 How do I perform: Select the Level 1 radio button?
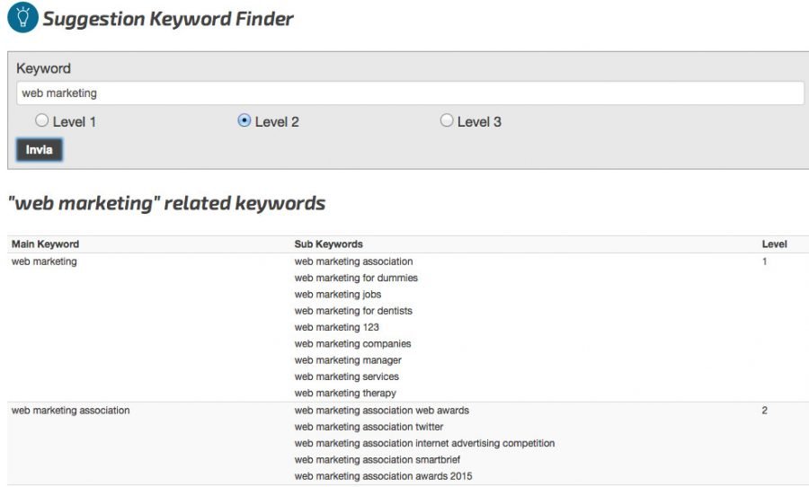click(41, 120)
